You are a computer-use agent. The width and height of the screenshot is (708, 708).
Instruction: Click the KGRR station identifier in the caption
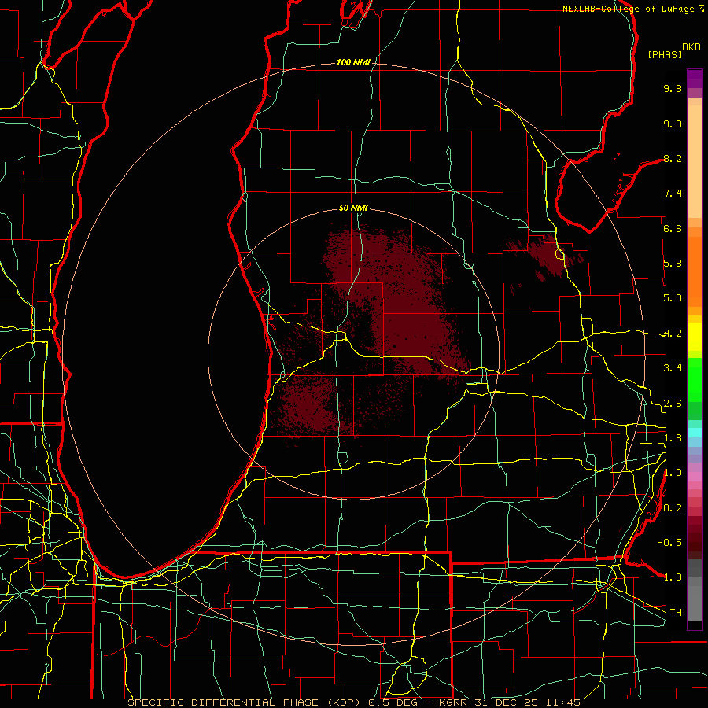(452, 702)
